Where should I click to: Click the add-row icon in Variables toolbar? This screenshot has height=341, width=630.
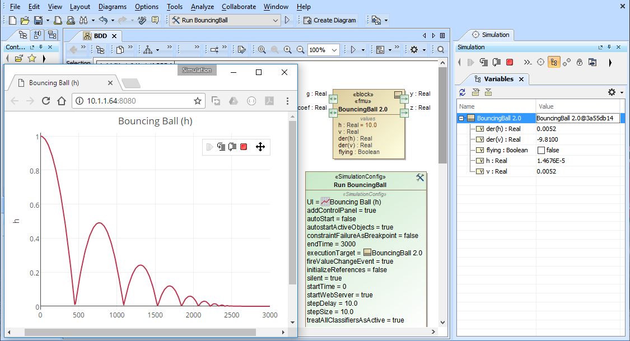(x=475, y=92)
